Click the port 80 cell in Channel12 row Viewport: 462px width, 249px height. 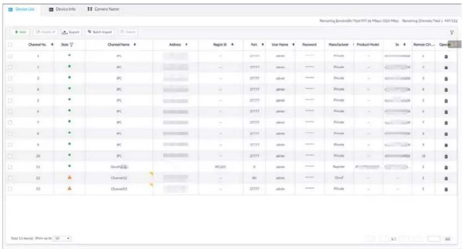click(x=254, y=178)
